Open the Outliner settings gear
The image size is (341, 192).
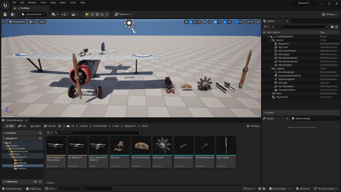tap(337, 27)
